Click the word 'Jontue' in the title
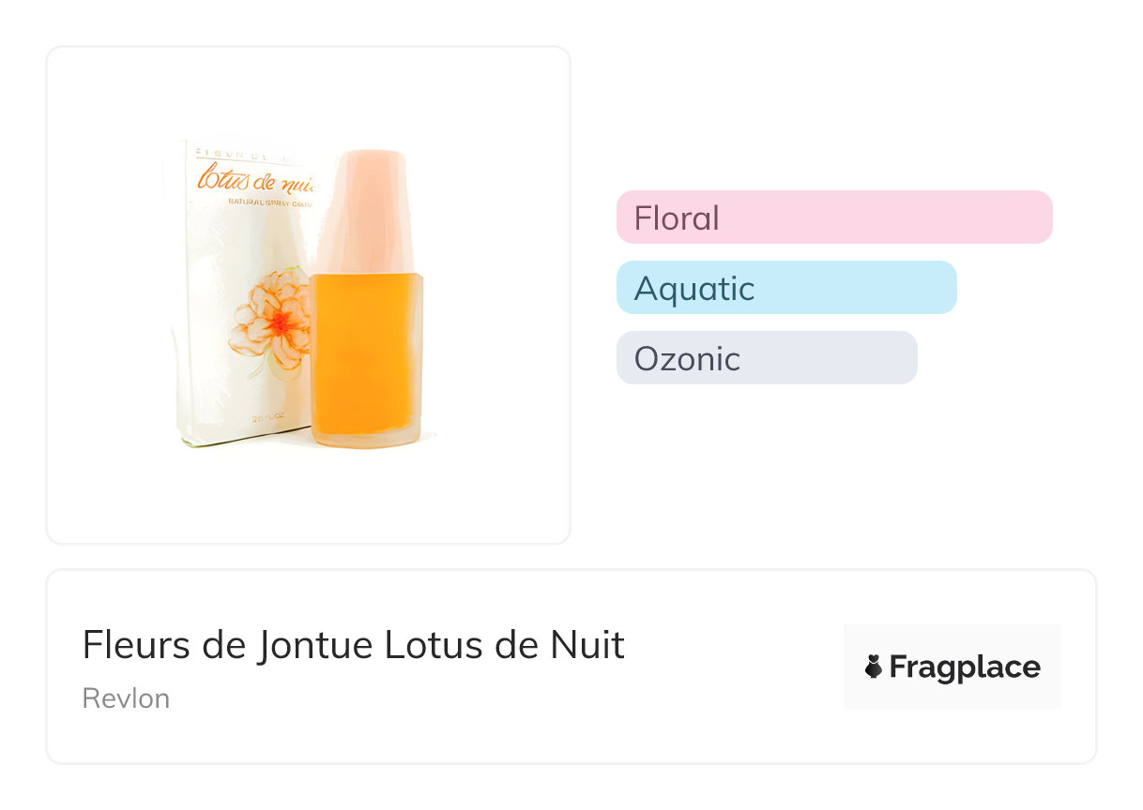The height and width of the screenshot is (810, 1143). tap(316, 645)
